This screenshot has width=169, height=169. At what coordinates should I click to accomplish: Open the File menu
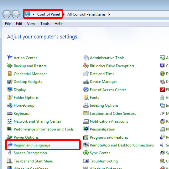[x=8, y=24]
